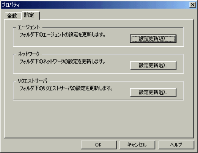The width and height of the screenshot is (198, 153).
Task: Close the プロパティ window with X
Action: 193,5
